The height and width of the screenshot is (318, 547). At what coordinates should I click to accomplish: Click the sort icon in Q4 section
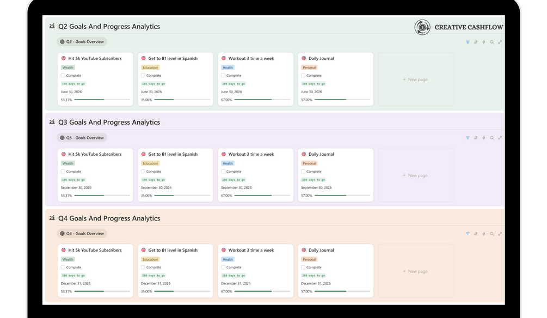476,234
